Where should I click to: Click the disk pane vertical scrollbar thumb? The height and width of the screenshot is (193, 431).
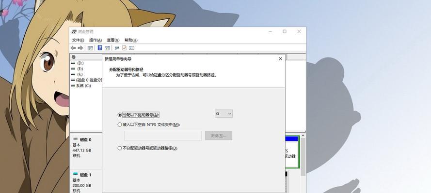tap(303, 157)
